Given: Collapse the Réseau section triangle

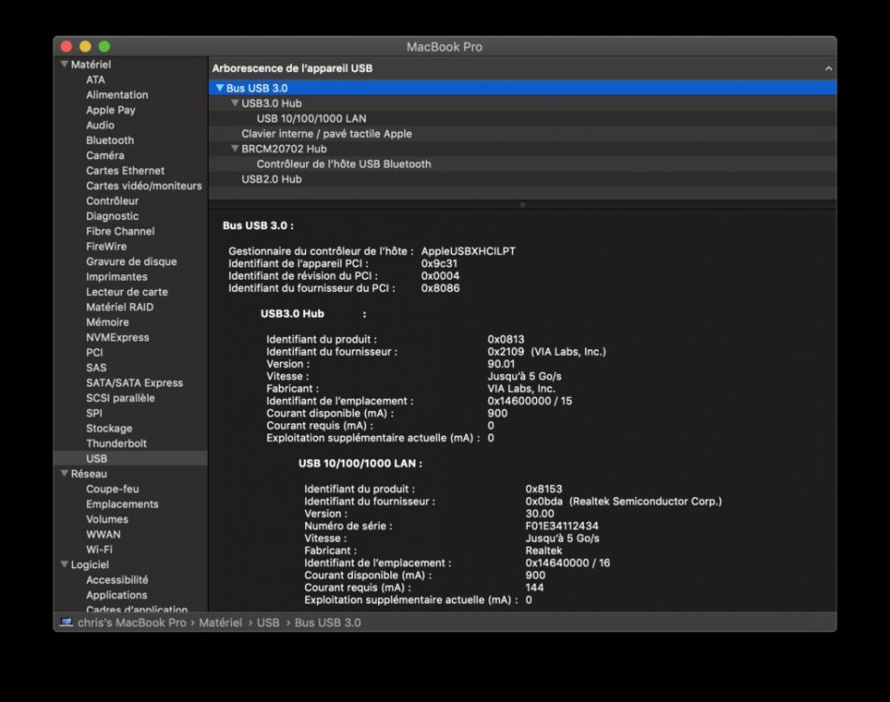Looking at the screenshot, I should point(65,474).
